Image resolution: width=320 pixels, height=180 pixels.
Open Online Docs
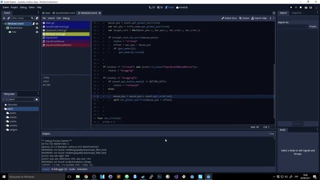point(229,18)
